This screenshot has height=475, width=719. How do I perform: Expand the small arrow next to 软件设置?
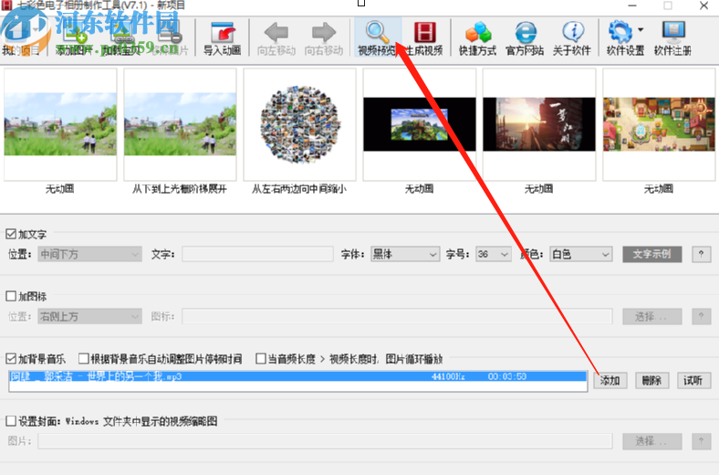tap(641, 30)
